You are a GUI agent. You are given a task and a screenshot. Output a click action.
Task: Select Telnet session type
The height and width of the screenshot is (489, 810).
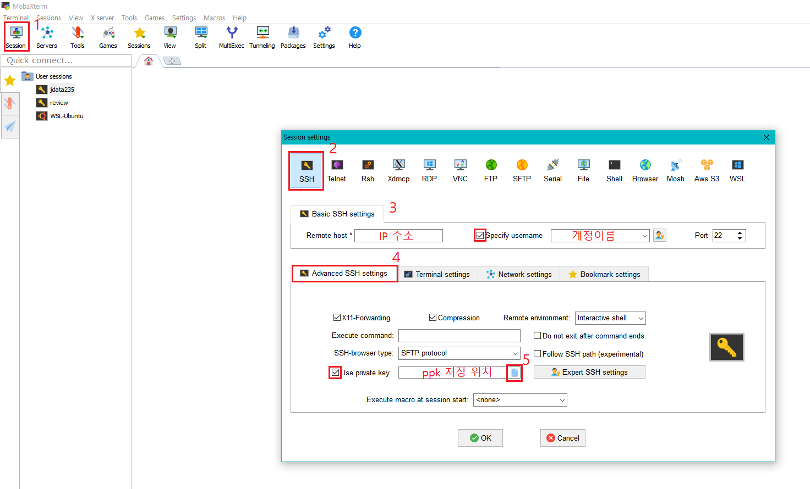point(337,171)
